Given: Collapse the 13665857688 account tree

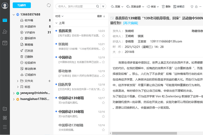Looking at the screenshot, I should click(14, 15).
